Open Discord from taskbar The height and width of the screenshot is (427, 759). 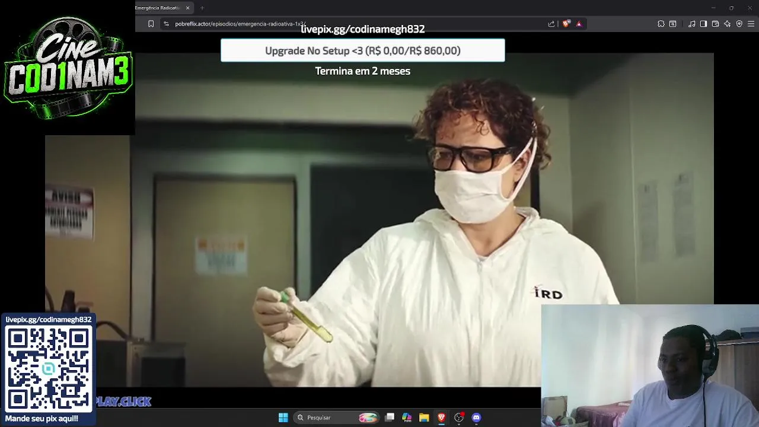[476, 418]
